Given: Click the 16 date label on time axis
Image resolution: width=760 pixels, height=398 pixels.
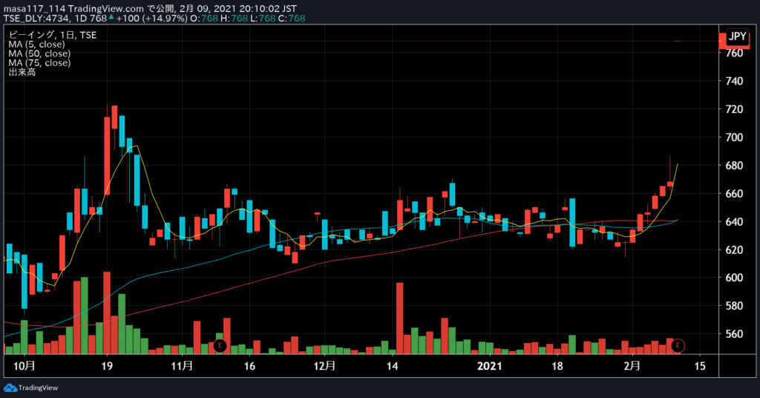Looking at the screenshot, I should 249,365.
